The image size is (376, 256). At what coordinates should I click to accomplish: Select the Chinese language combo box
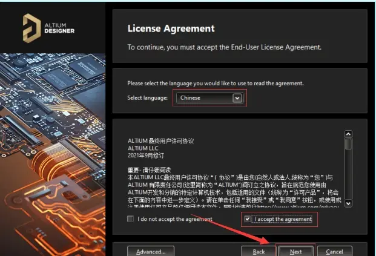(209, 98)
